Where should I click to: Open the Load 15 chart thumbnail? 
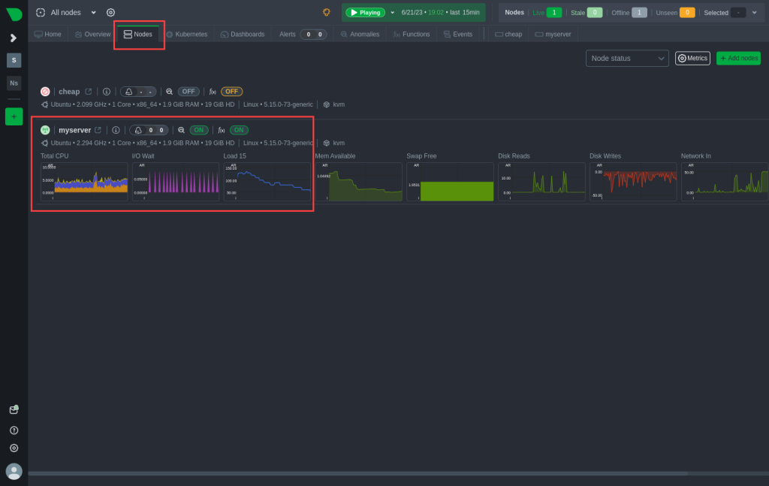click(x=267, y=182)
